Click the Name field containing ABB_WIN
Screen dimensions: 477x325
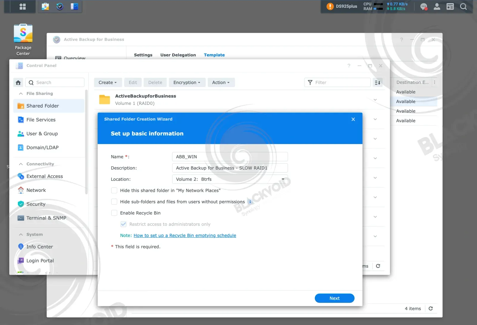(x=230, y=157)
